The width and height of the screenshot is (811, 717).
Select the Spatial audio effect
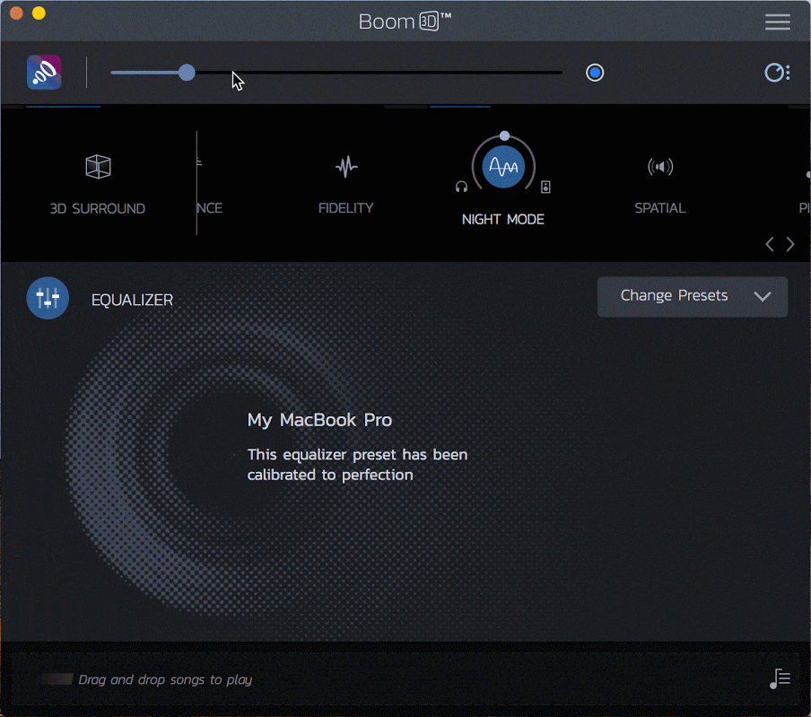[659, 167]
